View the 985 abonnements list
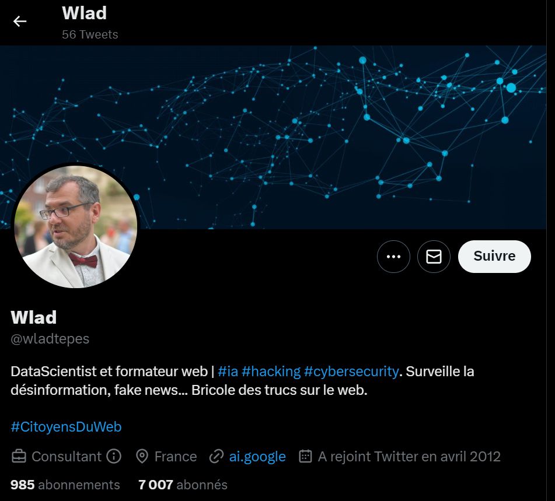This screenshot has height=501, width=555. pos(65,485)
